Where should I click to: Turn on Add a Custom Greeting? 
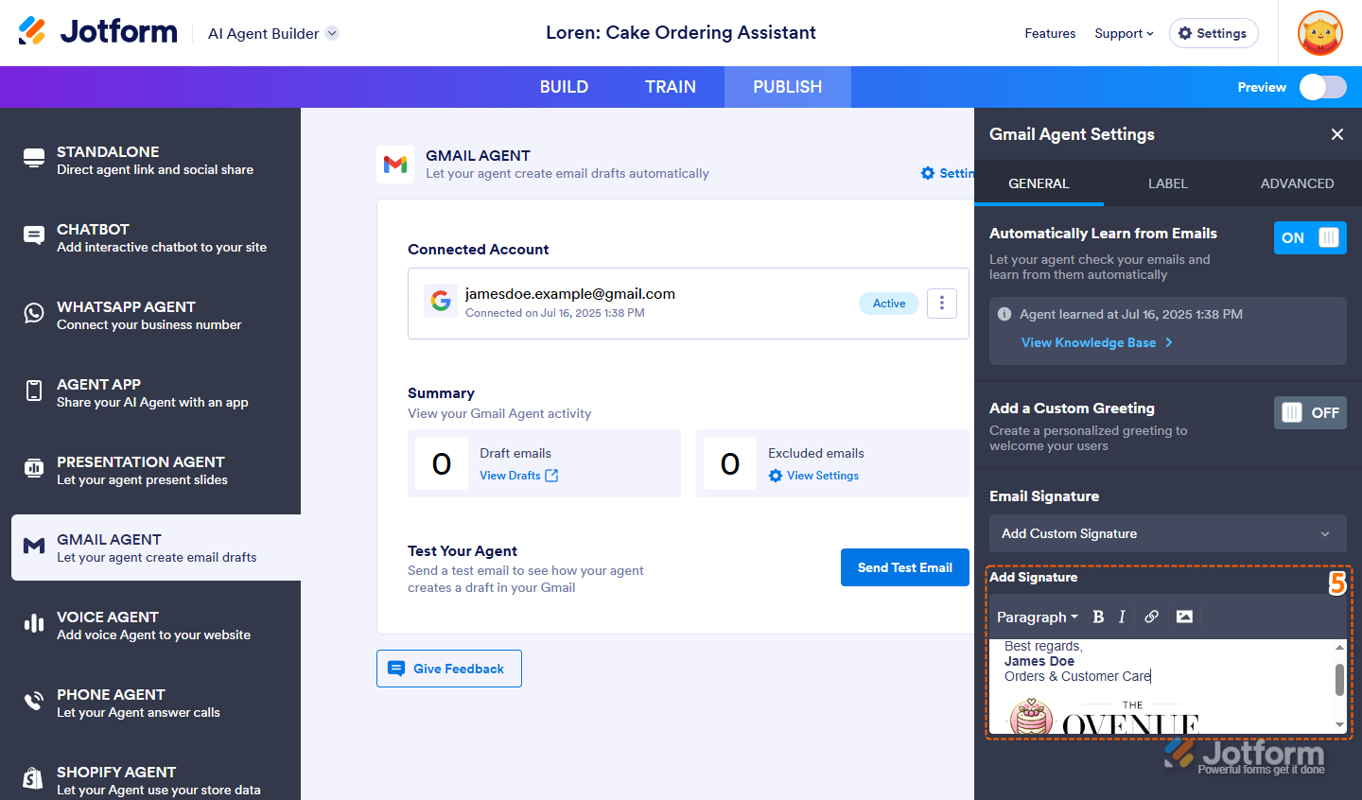[x=1310, y=412]
